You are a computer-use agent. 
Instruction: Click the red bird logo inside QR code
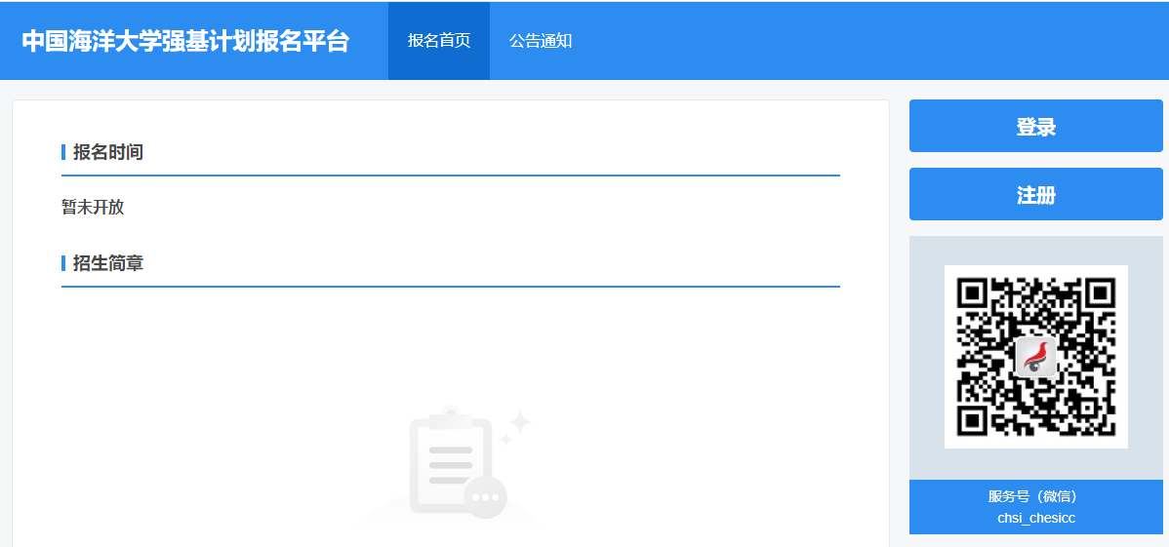coord(1035,356)
